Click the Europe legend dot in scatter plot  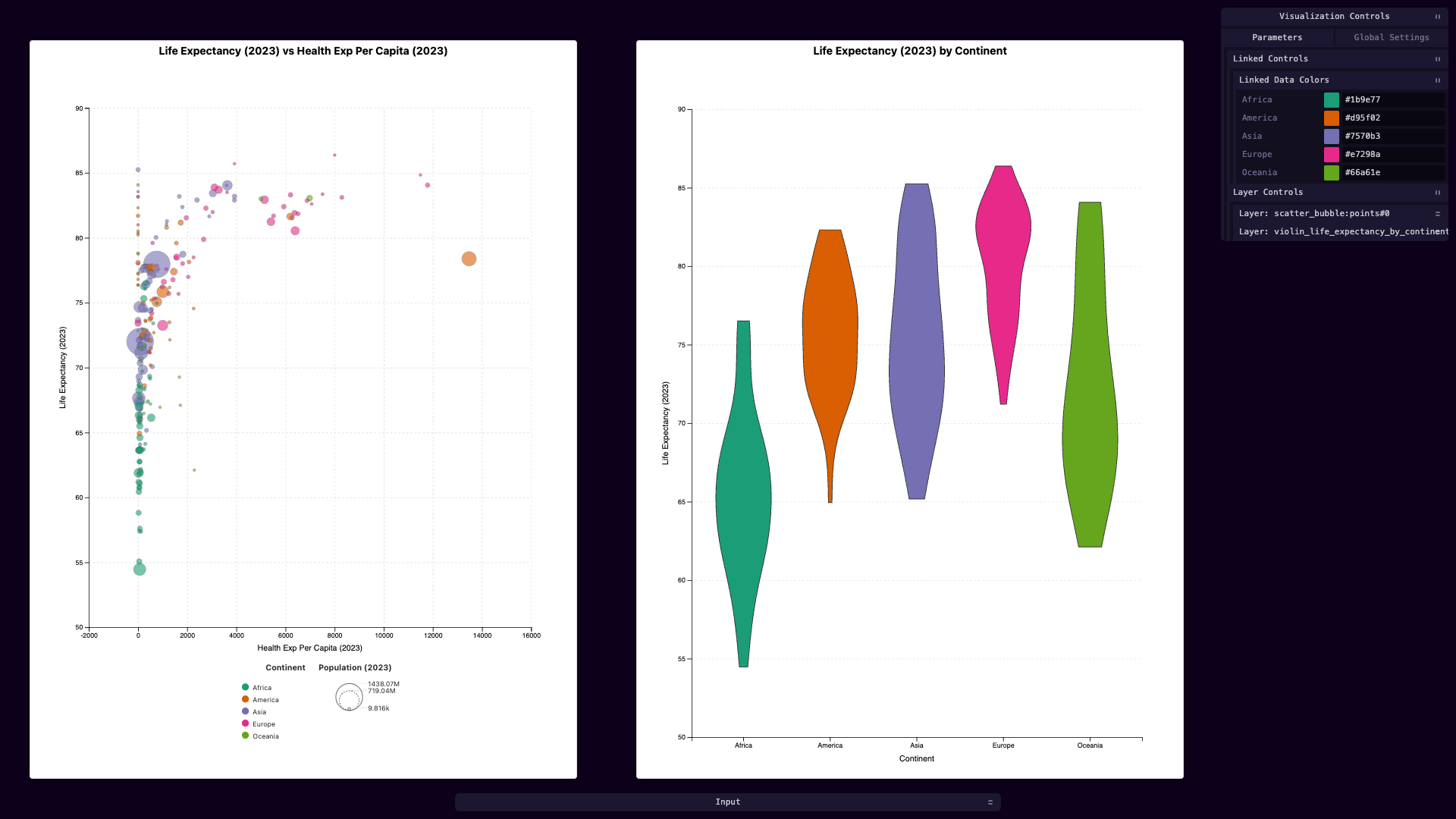click(245, 723)
